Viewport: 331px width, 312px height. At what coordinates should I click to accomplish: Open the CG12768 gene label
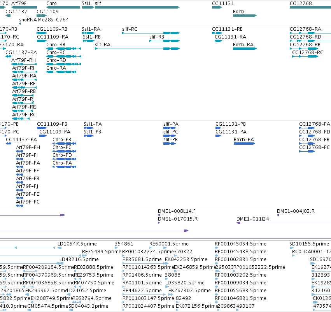pos(301,4)
